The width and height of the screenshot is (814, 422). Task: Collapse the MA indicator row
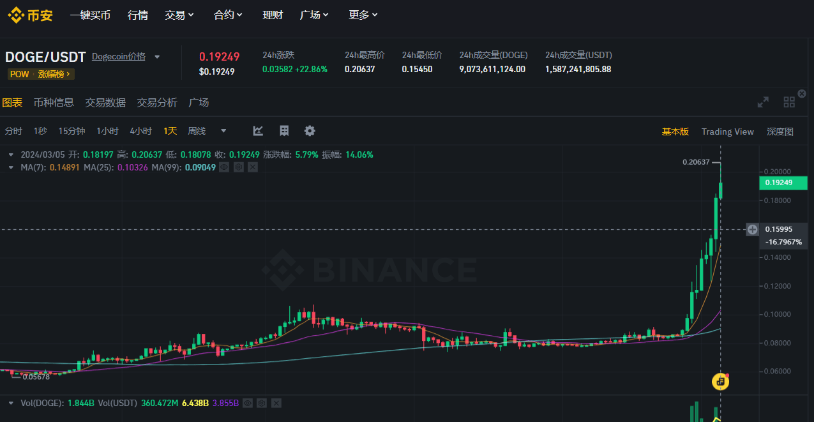point(11,167)
